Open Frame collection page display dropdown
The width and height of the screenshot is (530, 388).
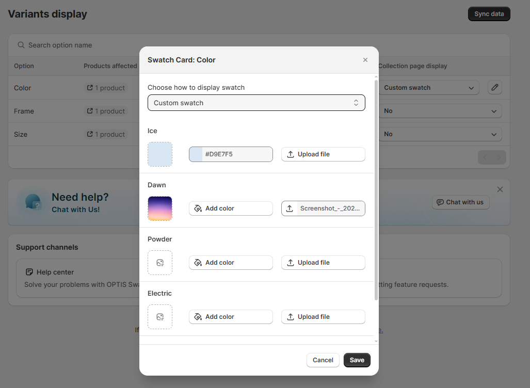coord(440,111)
